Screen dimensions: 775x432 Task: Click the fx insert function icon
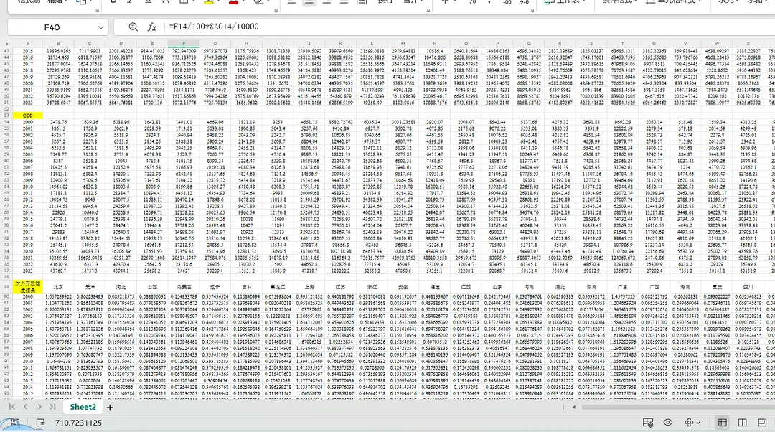point(151,27)
